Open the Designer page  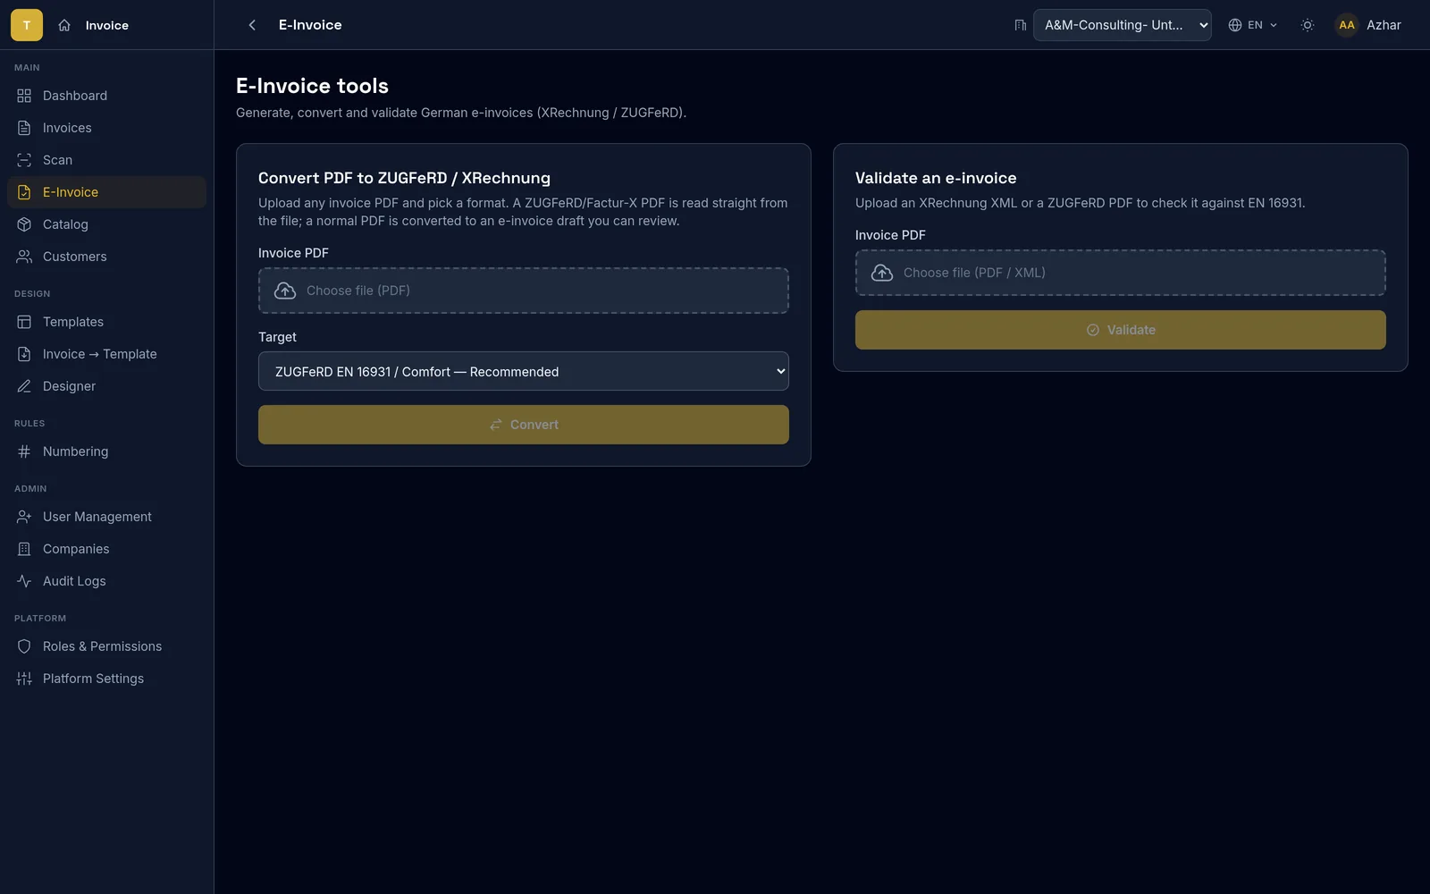click(x=106, y=386)
